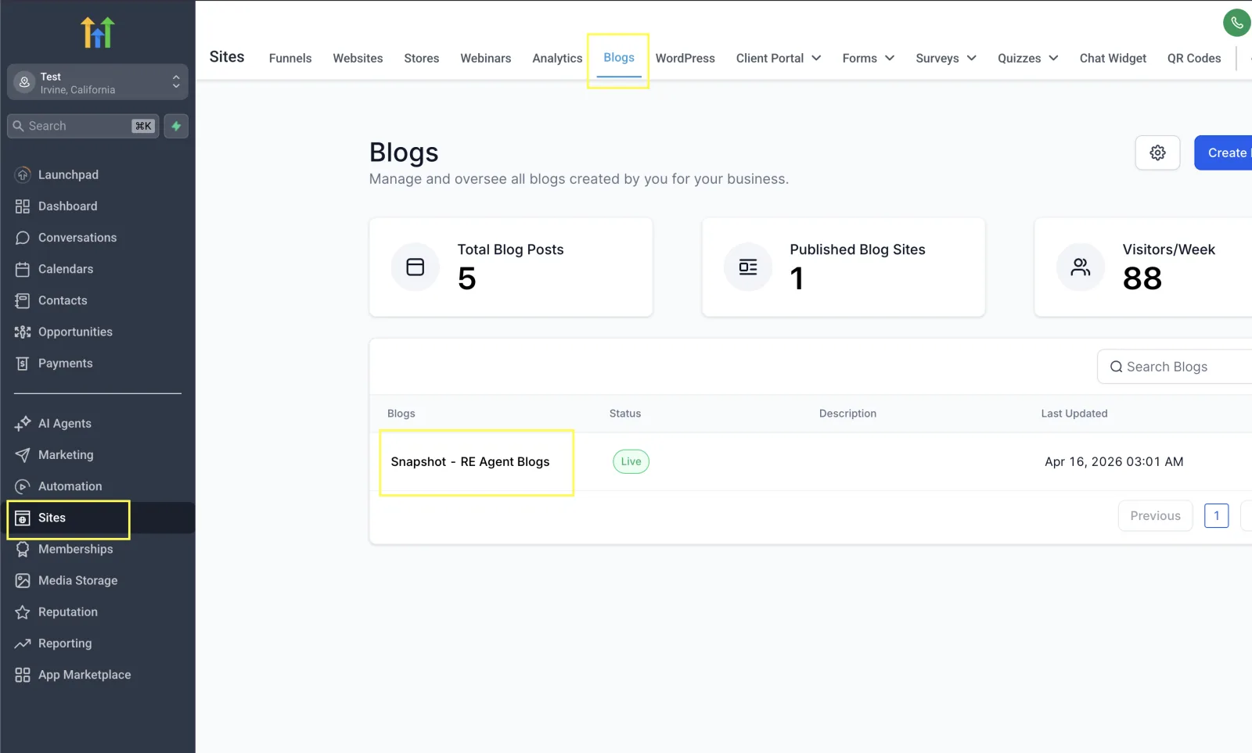The width and height of the screenshot is (1252, 753).
Task: Switch to the Analytics tab
Action: (557, 58)
